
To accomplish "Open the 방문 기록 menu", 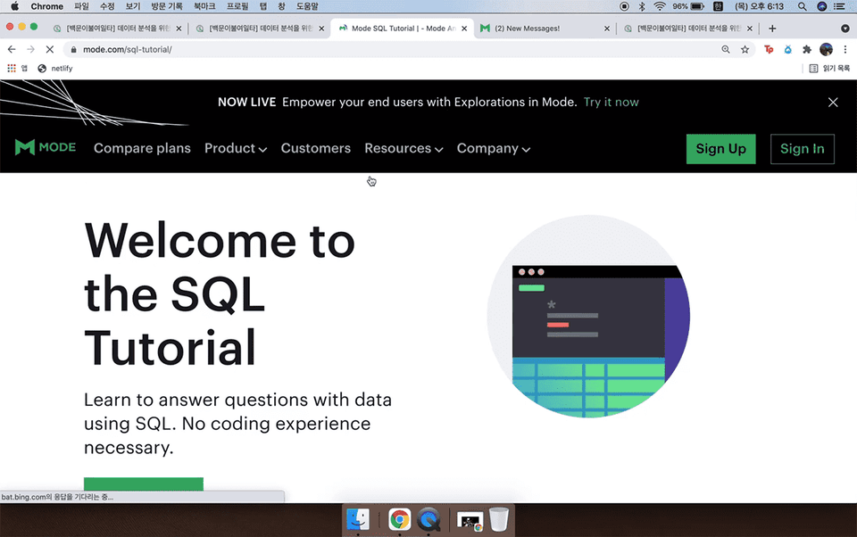I will click(167, 6).
